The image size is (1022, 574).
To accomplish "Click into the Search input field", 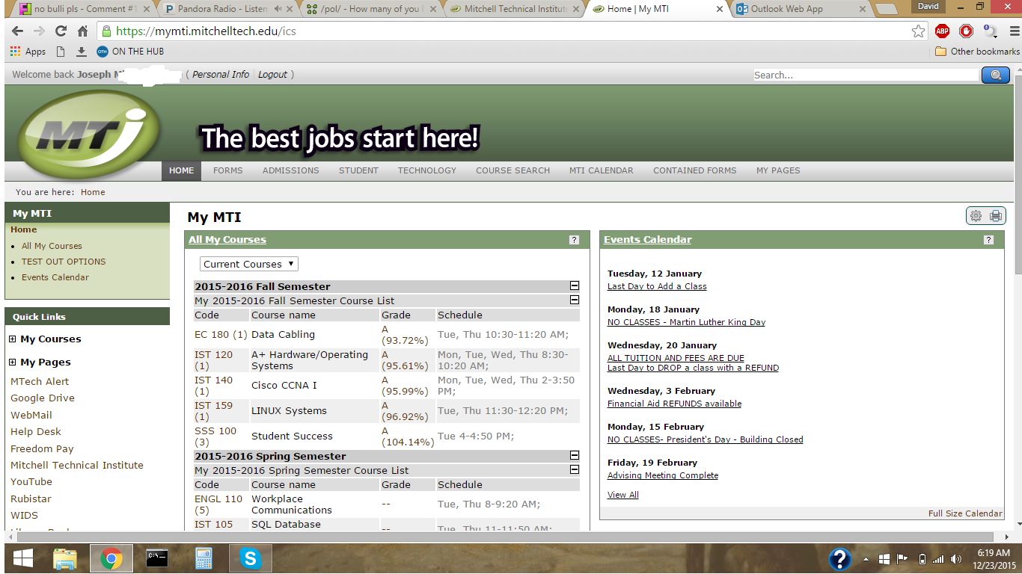I will 865,75.
